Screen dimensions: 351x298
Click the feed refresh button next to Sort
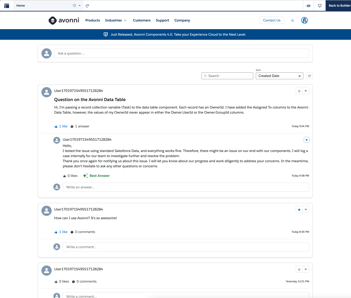309,76
